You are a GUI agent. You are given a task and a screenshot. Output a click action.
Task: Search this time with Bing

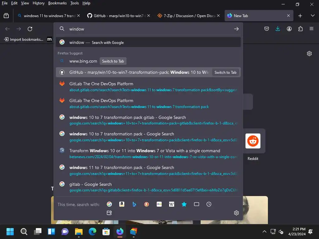click(x=134, y=204)
